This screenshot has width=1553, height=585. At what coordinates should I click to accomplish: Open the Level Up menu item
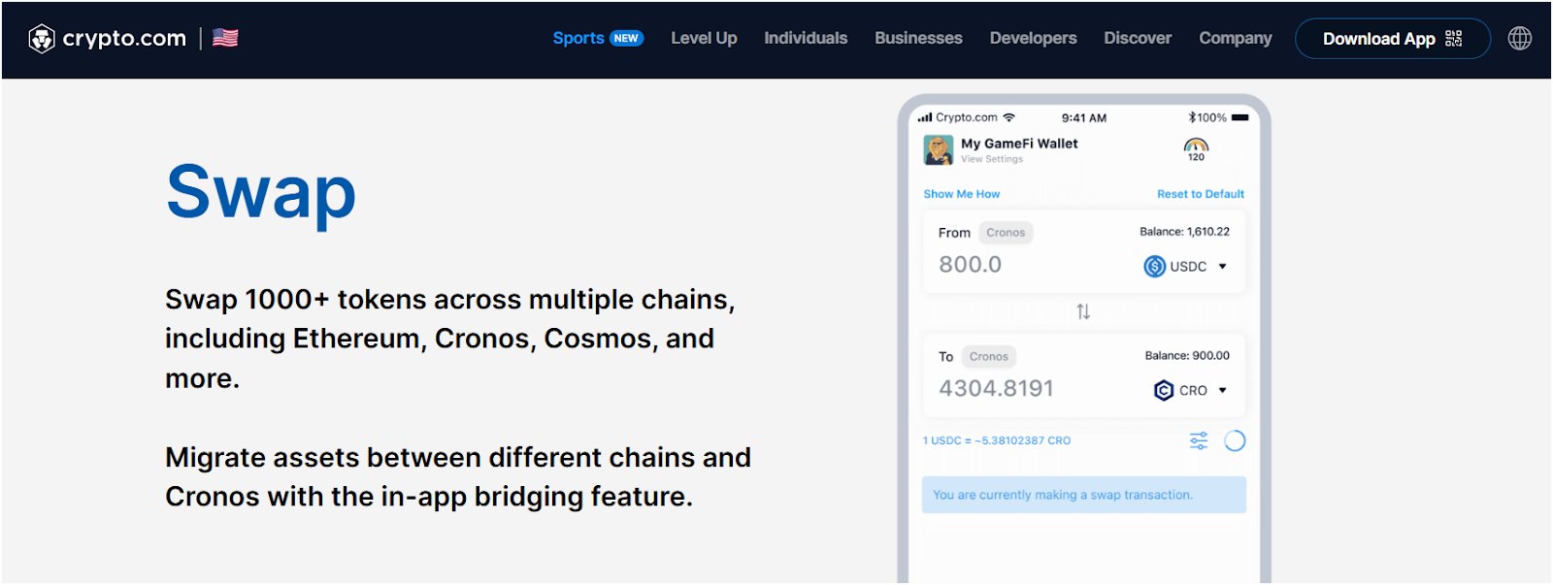pos(704,38)
